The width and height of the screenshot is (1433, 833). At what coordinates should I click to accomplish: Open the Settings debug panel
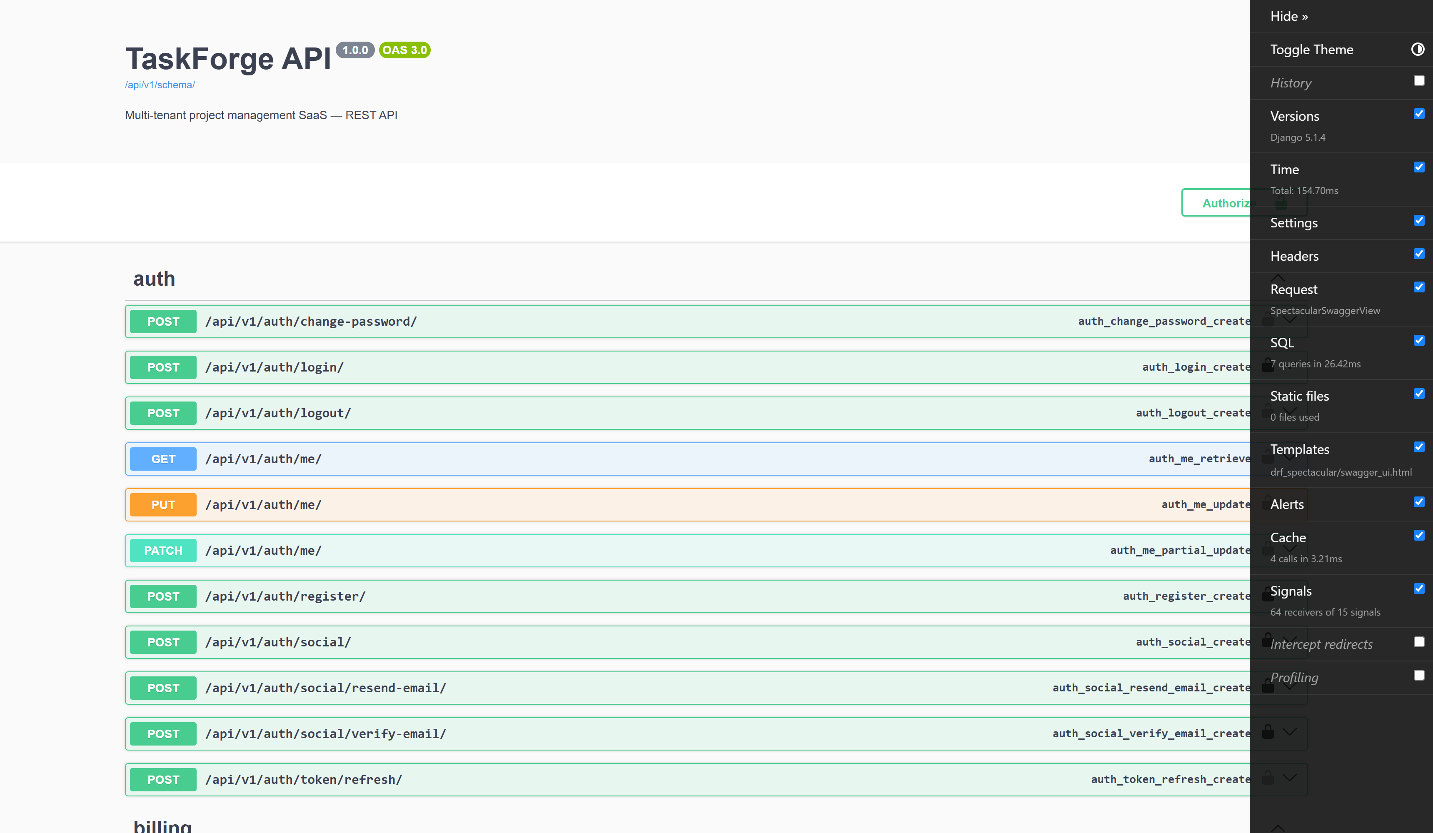[1294, 223]
